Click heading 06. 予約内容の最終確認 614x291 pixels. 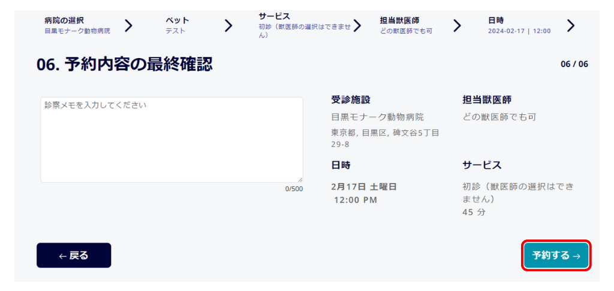[x=125, y=65]
